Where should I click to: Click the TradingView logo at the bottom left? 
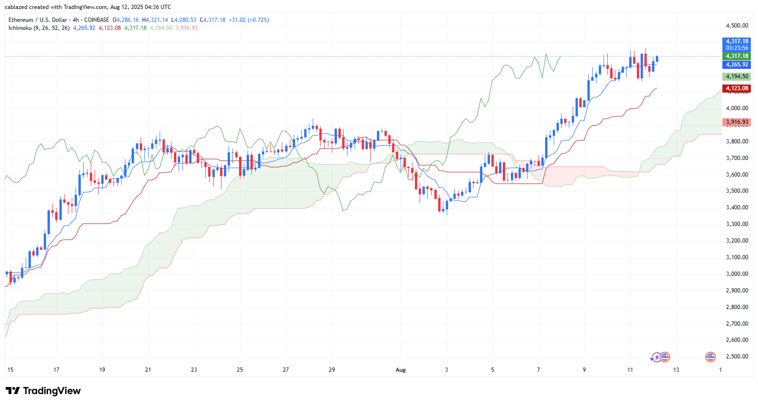(43, 391)
